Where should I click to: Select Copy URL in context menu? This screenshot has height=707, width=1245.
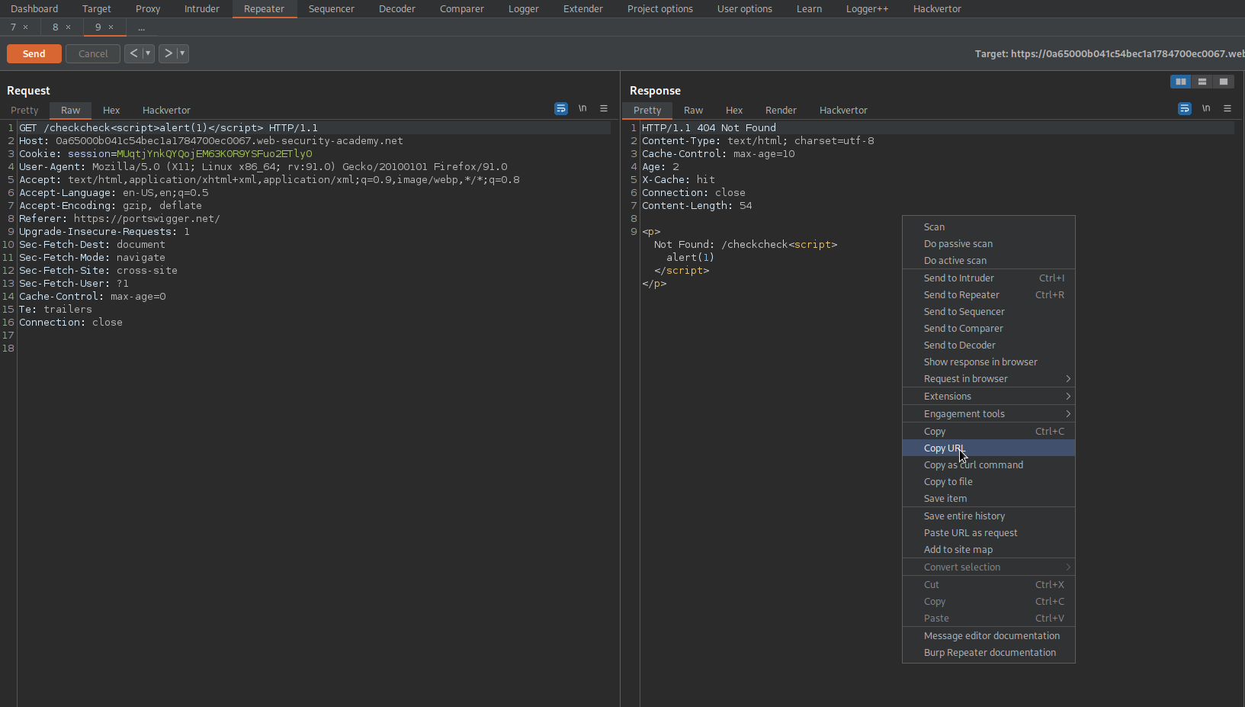989,448
